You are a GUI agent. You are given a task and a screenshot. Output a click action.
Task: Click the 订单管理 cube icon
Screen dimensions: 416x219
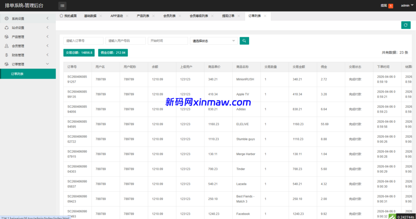click(6, 64)
